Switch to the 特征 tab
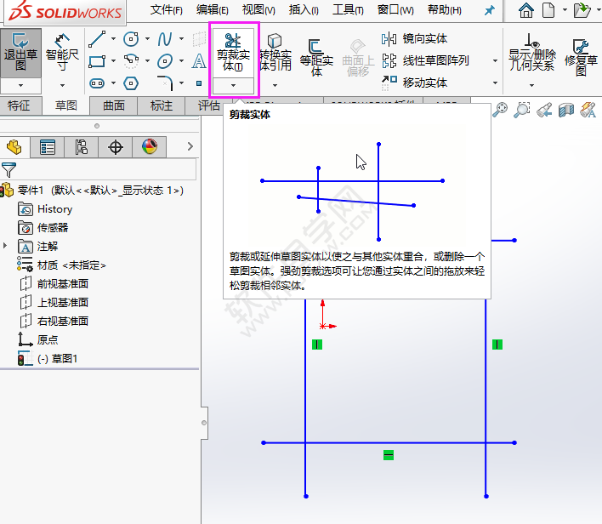The image size is (602, 524). pos(19,105)
